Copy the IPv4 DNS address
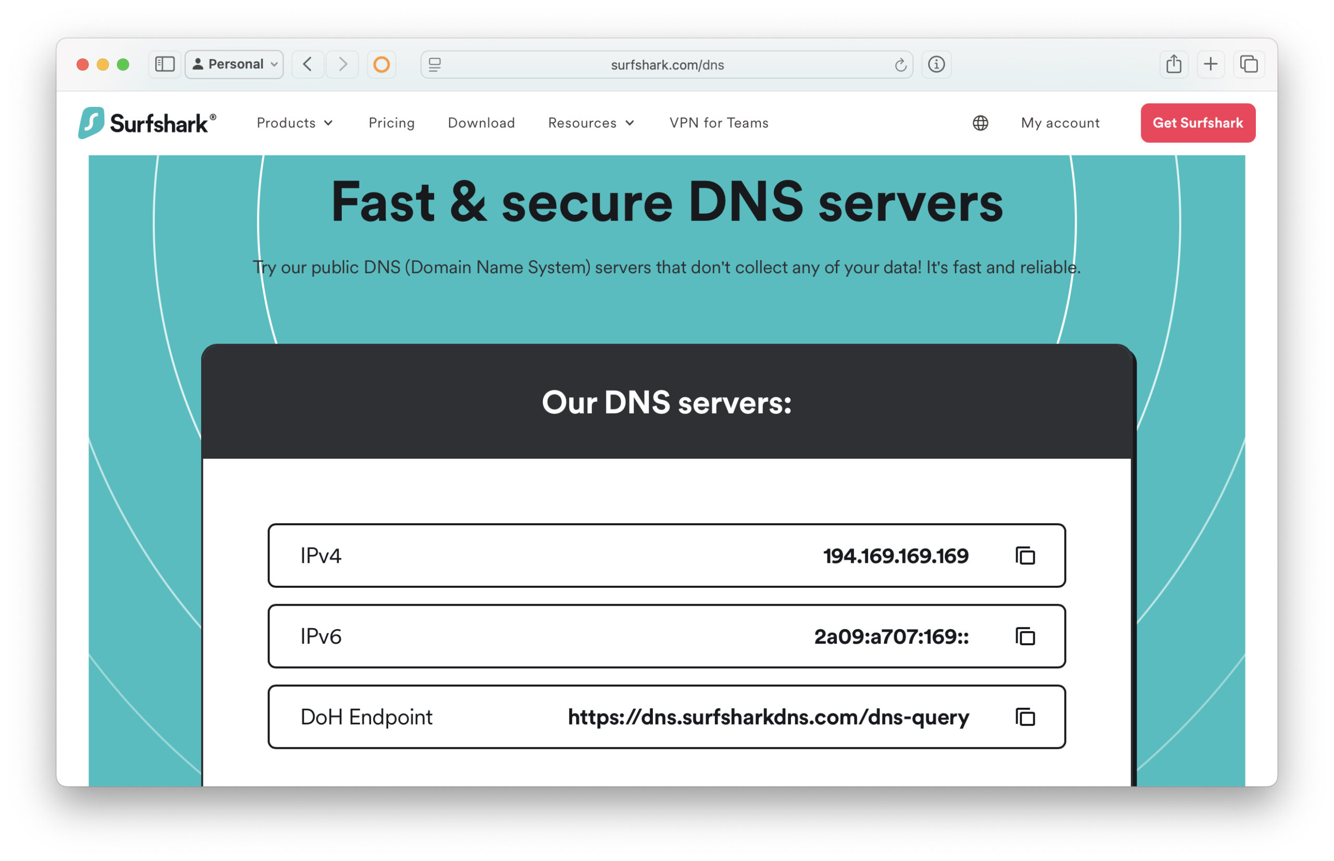 [x=1026, y=556]
